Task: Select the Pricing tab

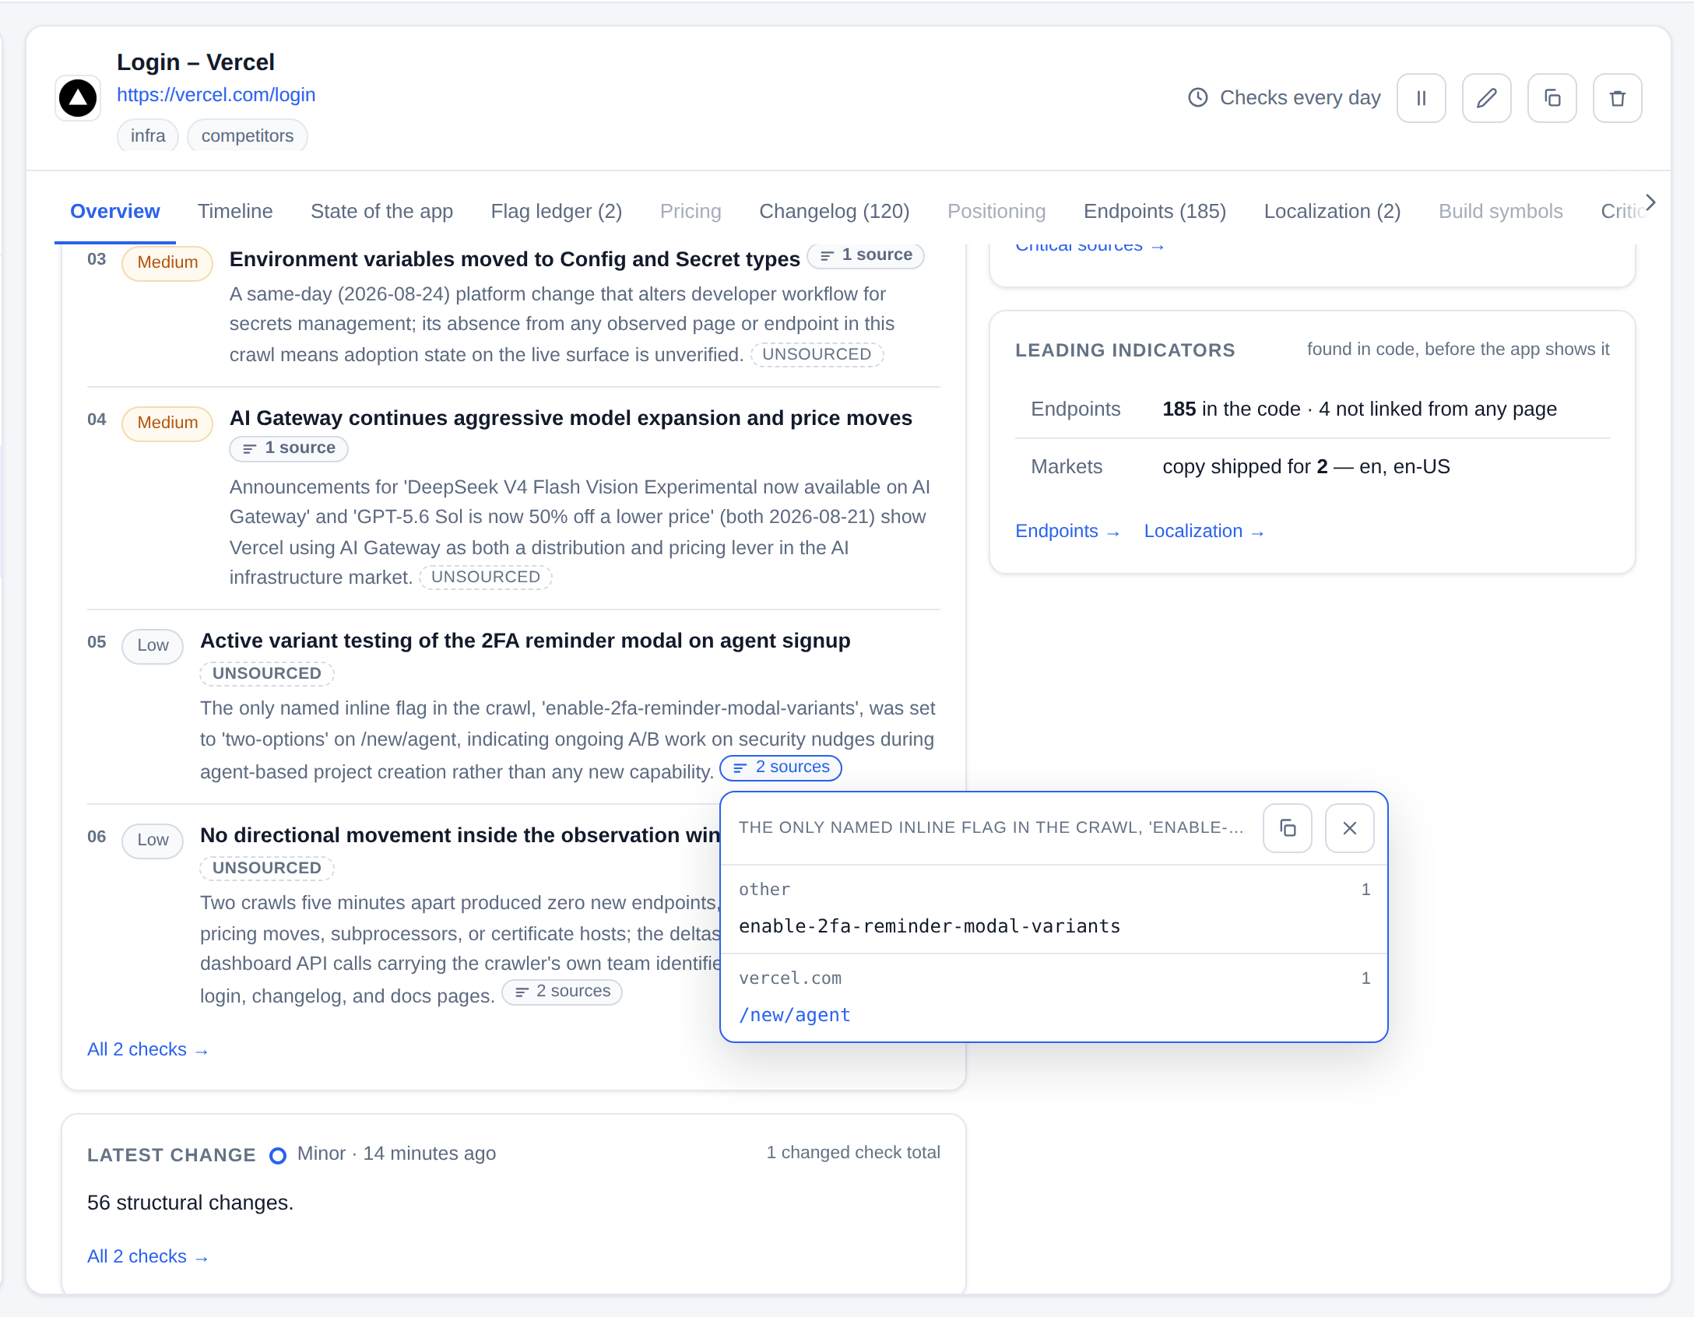Action: click(x=691, y=211)
